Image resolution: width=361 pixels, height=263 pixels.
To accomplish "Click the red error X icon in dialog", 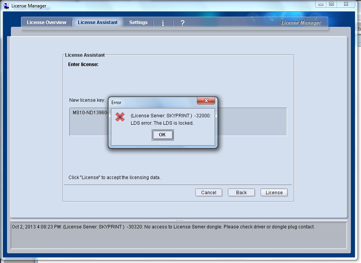I will tap(120, 117).
